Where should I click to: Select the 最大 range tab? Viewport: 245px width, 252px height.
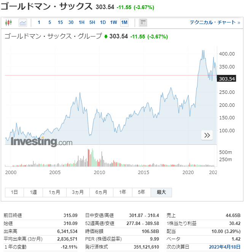click(161, 192)
